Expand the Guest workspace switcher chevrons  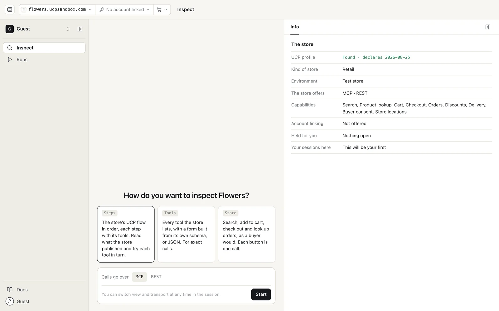click(68, 29)
